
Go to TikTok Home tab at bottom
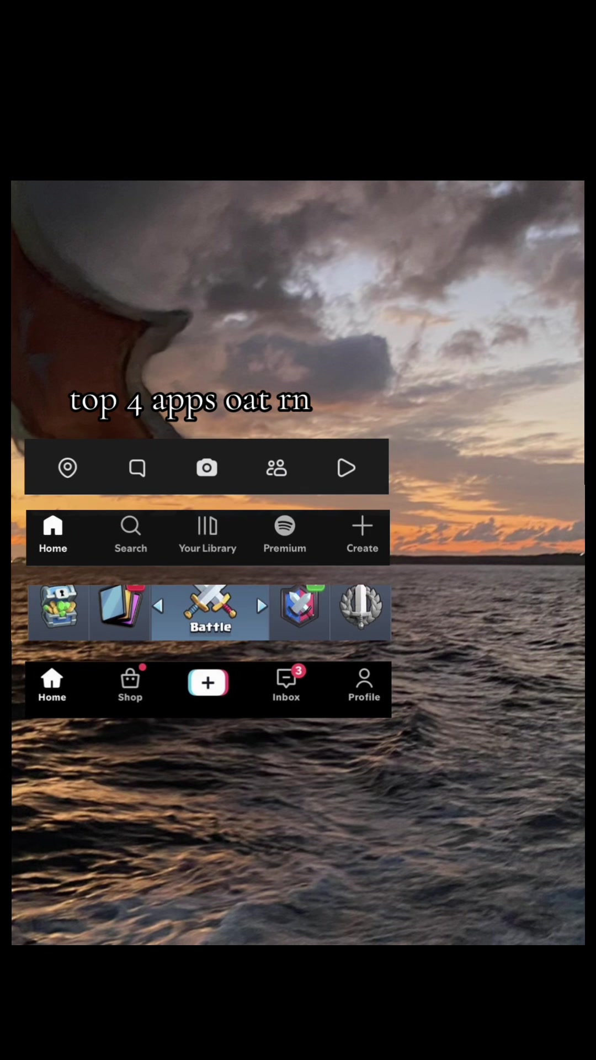pos(52,685)
